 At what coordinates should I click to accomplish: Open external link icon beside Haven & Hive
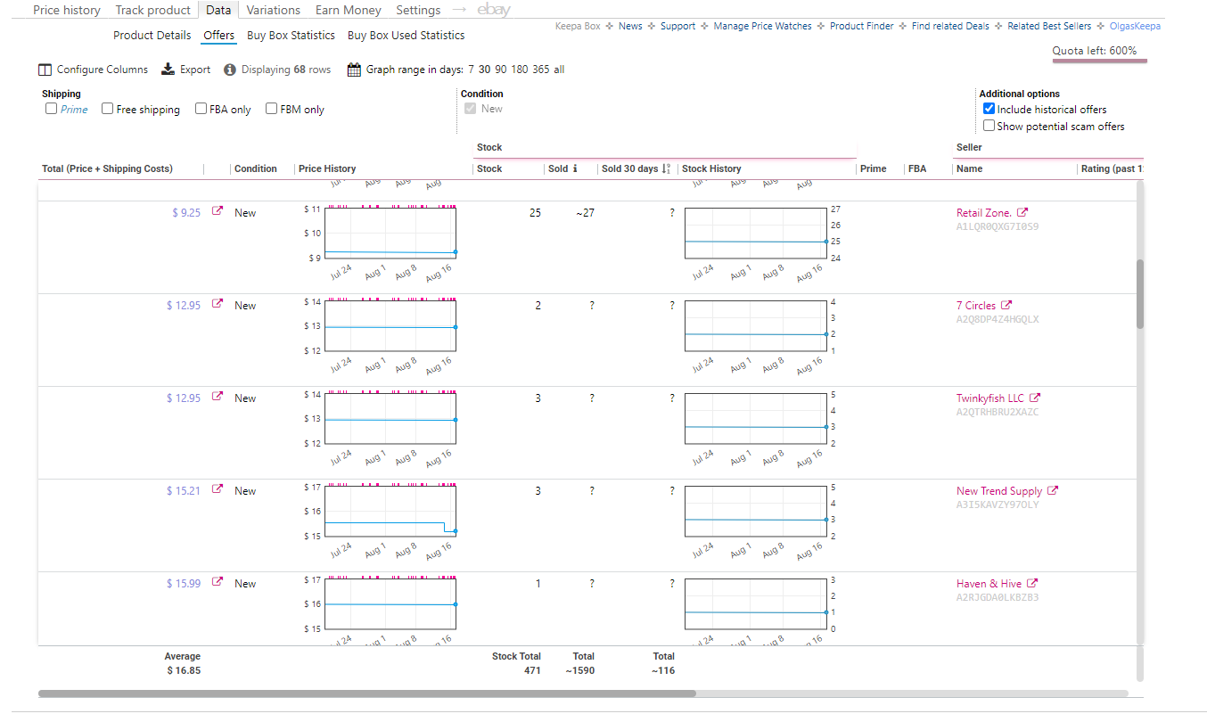pyautogui.click(x=1032, y=583)
